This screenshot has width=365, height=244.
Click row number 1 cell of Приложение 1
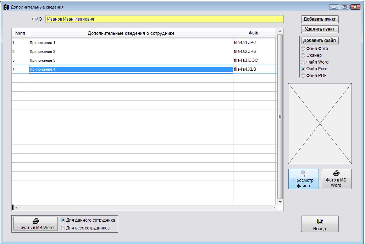pyautogui.click(x=20, y=43)
